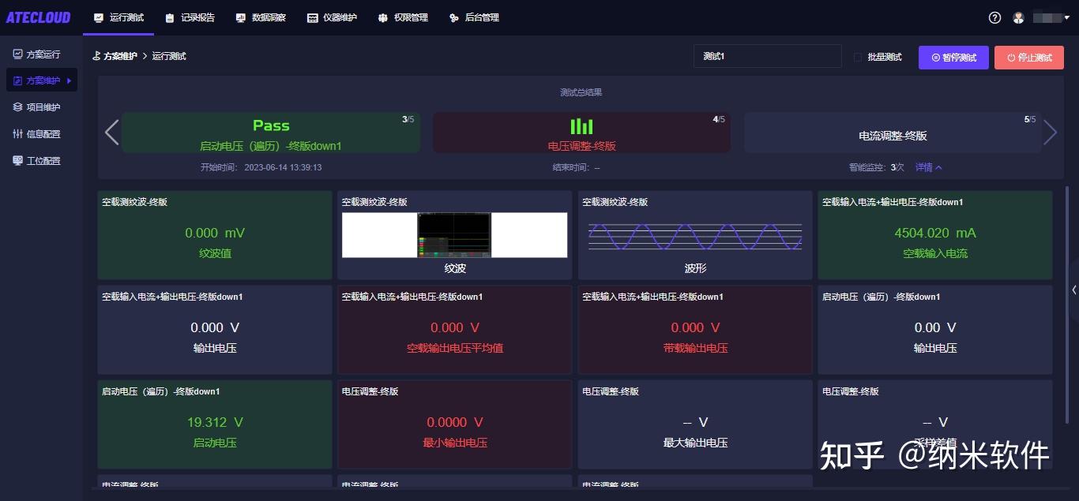Open the 仪器维护 instrument maintenance icon

(x=311, y=17)
